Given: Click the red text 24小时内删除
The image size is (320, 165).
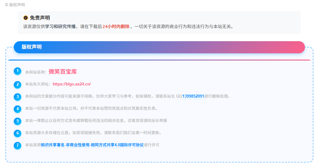Looking at the screenshot, I should pos(116,27).
